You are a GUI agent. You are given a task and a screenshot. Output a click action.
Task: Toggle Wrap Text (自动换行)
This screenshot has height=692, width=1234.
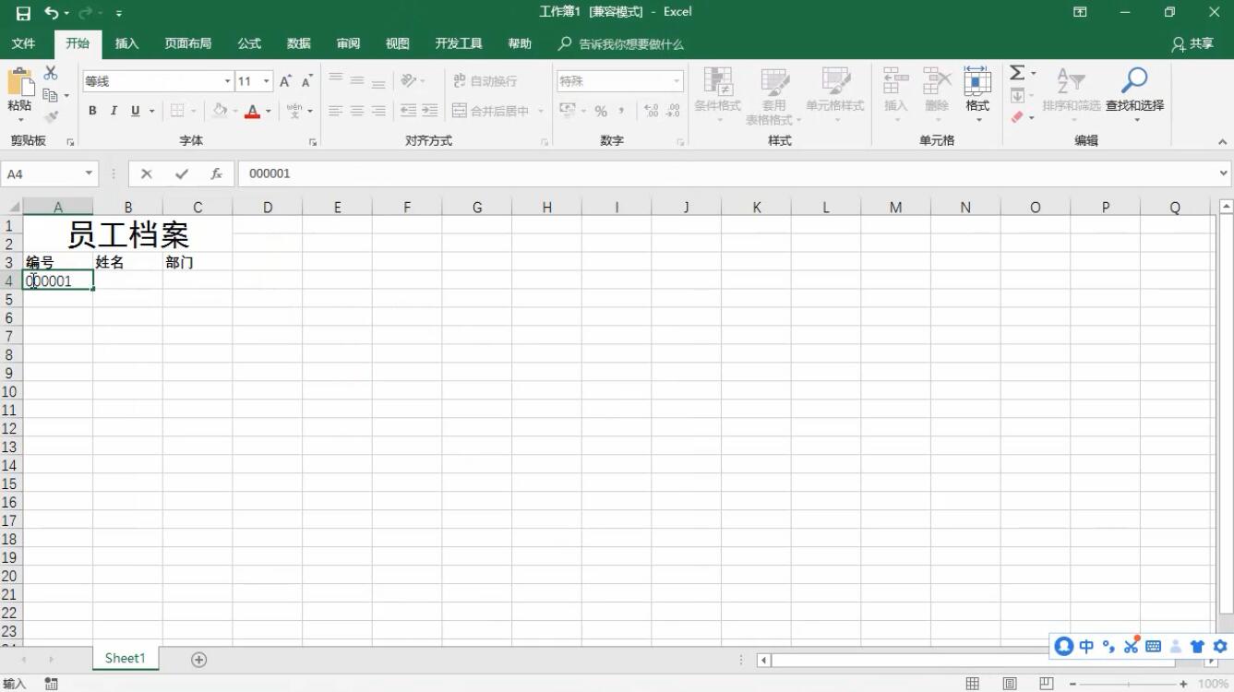pyautogui.click(x=485, y=81)
